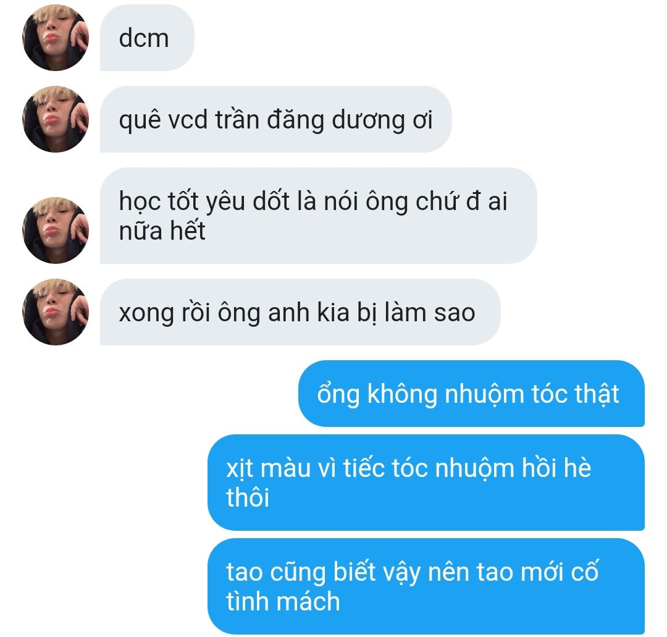Select the words 'nữa hết' in the gray bubble
This screenshot has height=637, width=667.
pos(162,231)
